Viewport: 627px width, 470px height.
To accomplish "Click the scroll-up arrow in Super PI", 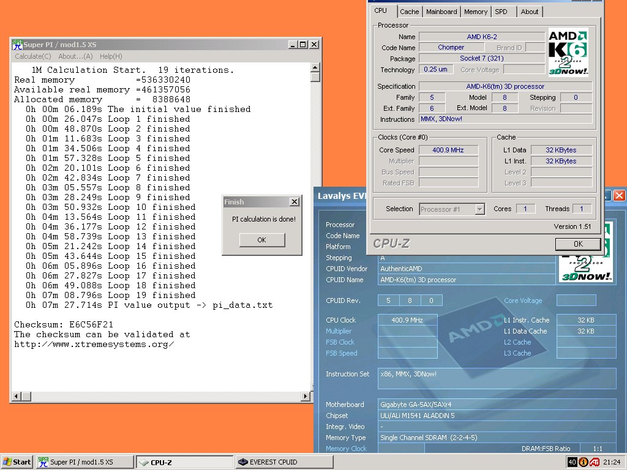I will [x=315, y=67].
